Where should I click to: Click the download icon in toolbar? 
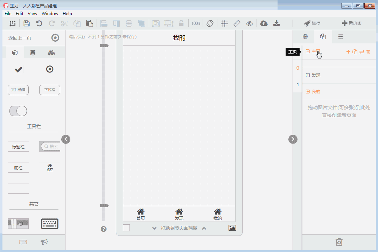[x=276, y=23]
